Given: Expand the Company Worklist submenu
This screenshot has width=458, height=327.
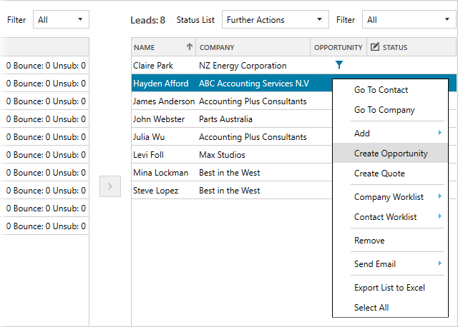Looking at the screenshot, I should 439,197.
